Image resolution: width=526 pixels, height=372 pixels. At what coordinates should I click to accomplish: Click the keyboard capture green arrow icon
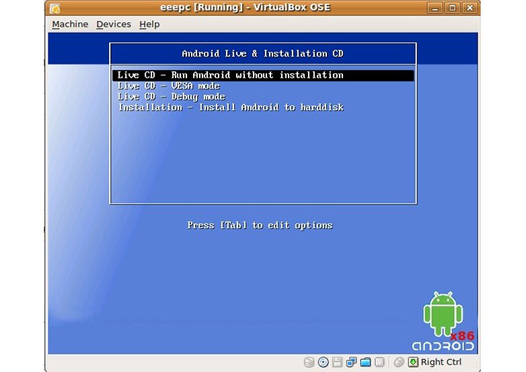(413, 362)
